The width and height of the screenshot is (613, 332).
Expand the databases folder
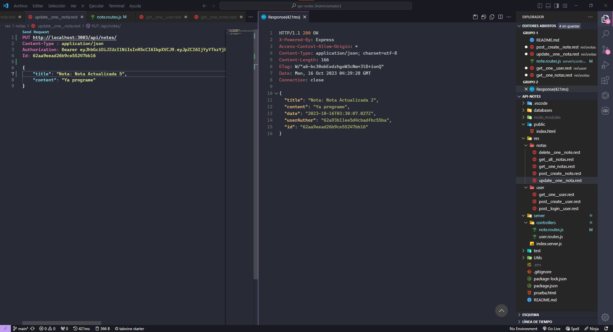pos(543,110)
